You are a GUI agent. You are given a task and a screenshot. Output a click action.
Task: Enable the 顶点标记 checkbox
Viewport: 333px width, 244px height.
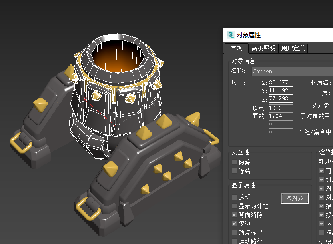click(235, 232)
